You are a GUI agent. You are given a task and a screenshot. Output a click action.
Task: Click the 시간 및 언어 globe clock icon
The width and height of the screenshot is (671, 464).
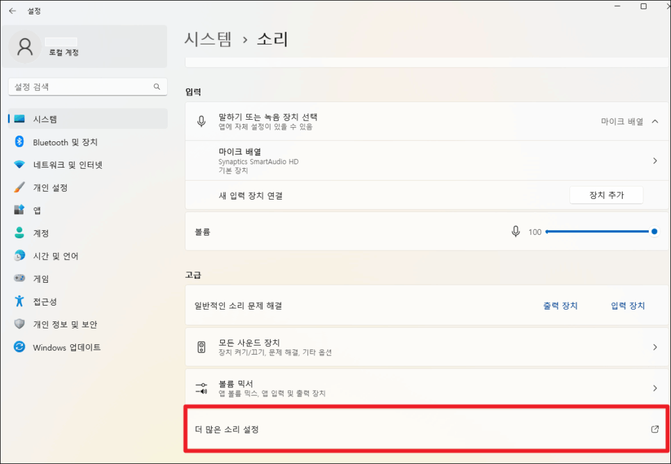coord(19,255)
